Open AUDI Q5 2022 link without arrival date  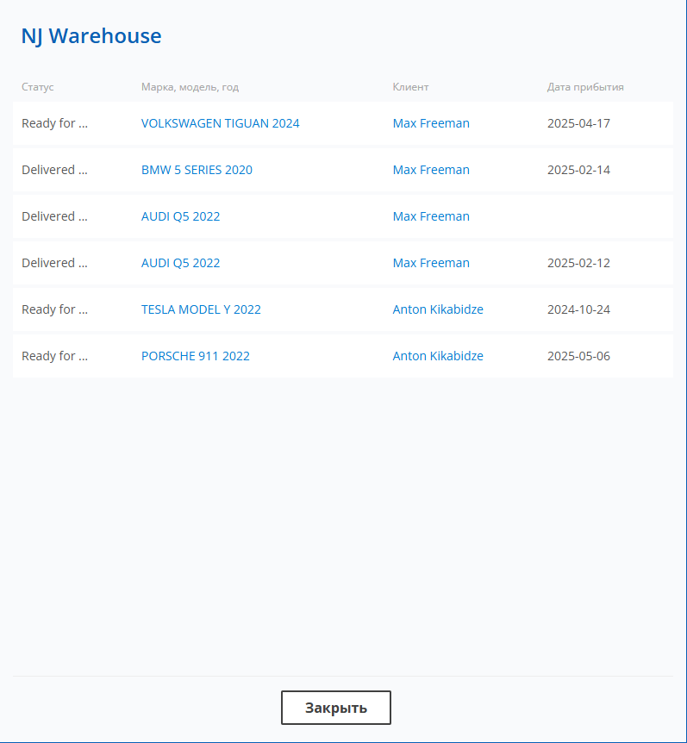180,216
